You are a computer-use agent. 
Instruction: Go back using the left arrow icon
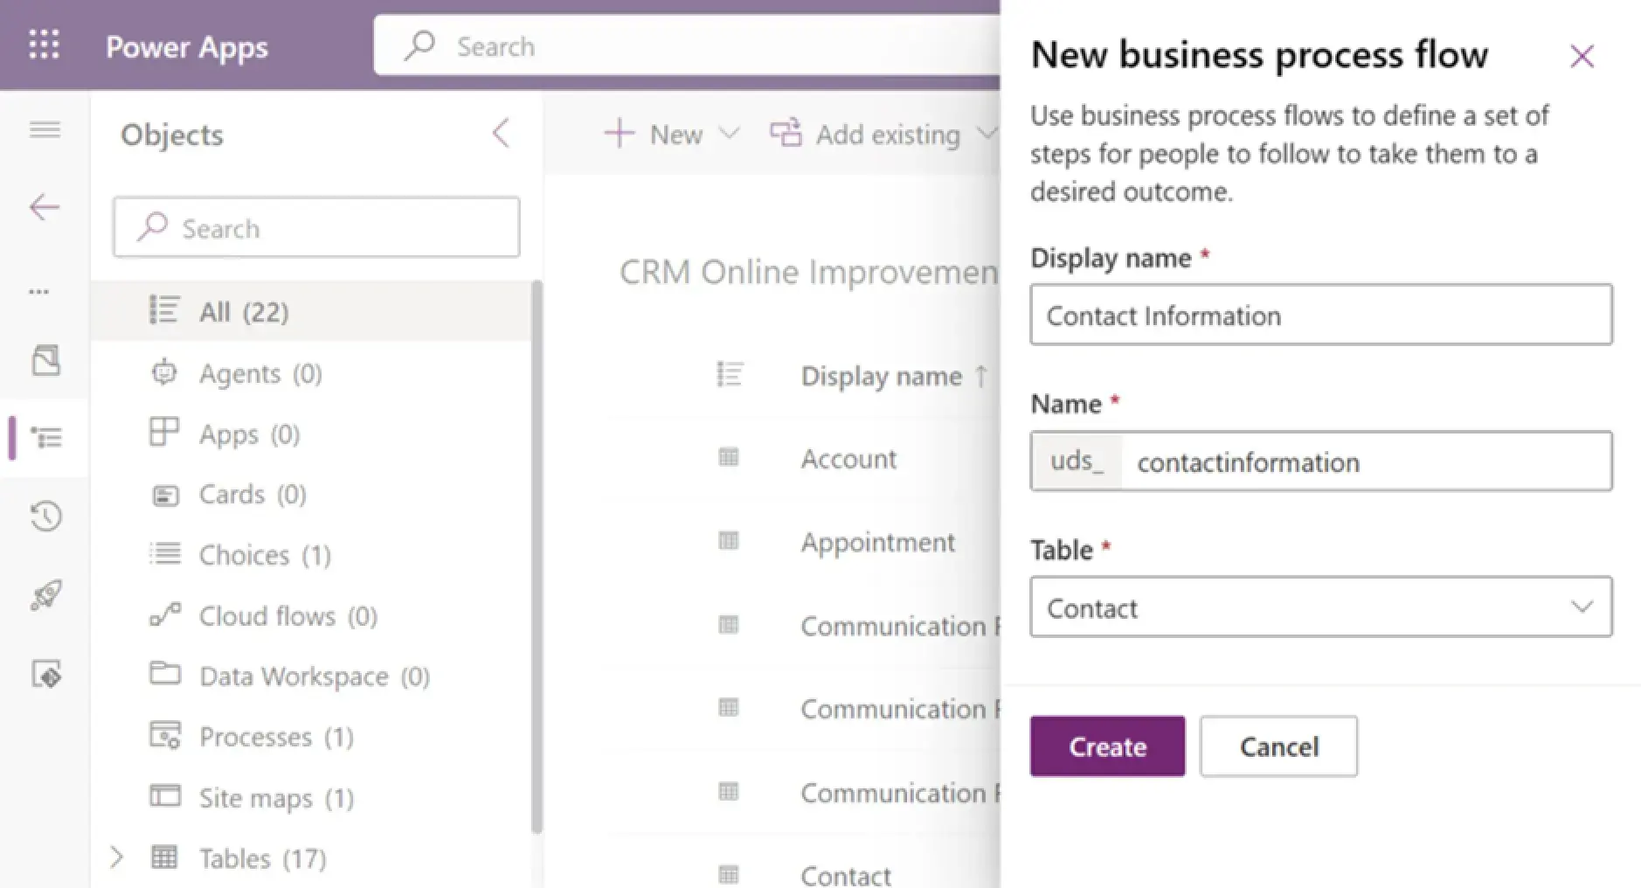point(45,207)
